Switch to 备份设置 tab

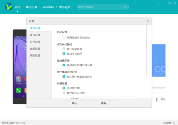[35, 35]
